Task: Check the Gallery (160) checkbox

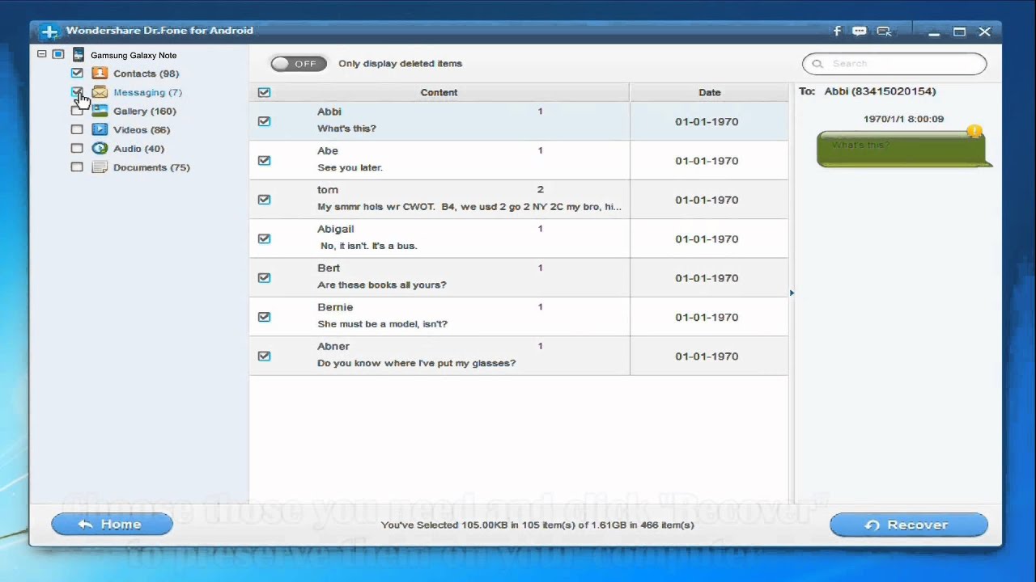Action: pyautogui.click(x=77, y=111)
